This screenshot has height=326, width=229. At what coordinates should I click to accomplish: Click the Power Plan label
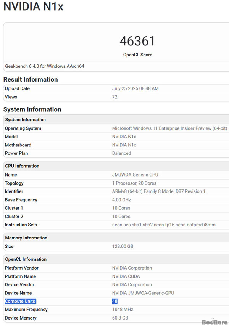(x=16, y=153)
